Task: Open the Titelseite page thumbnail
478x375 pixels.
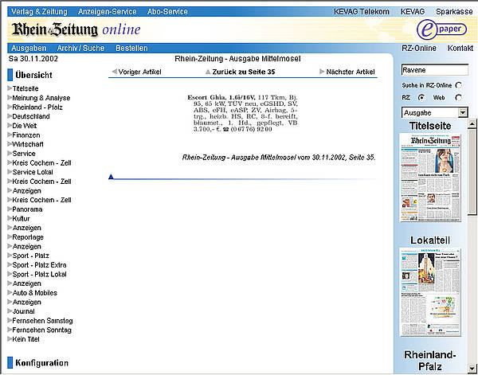Action: click(430, 178)
